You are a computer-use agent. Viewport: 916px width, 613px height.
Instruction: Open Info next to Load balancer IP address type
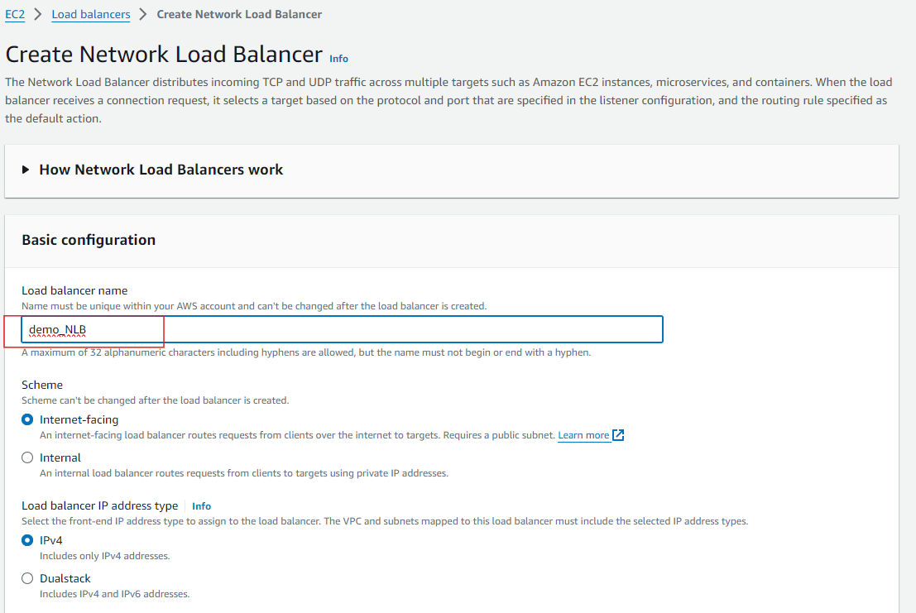click(x=201, y=506)
